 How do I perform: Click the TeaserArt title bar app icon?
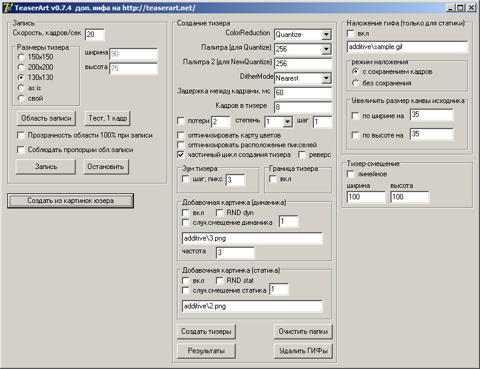pyautogui.click(x=7, y=7)
